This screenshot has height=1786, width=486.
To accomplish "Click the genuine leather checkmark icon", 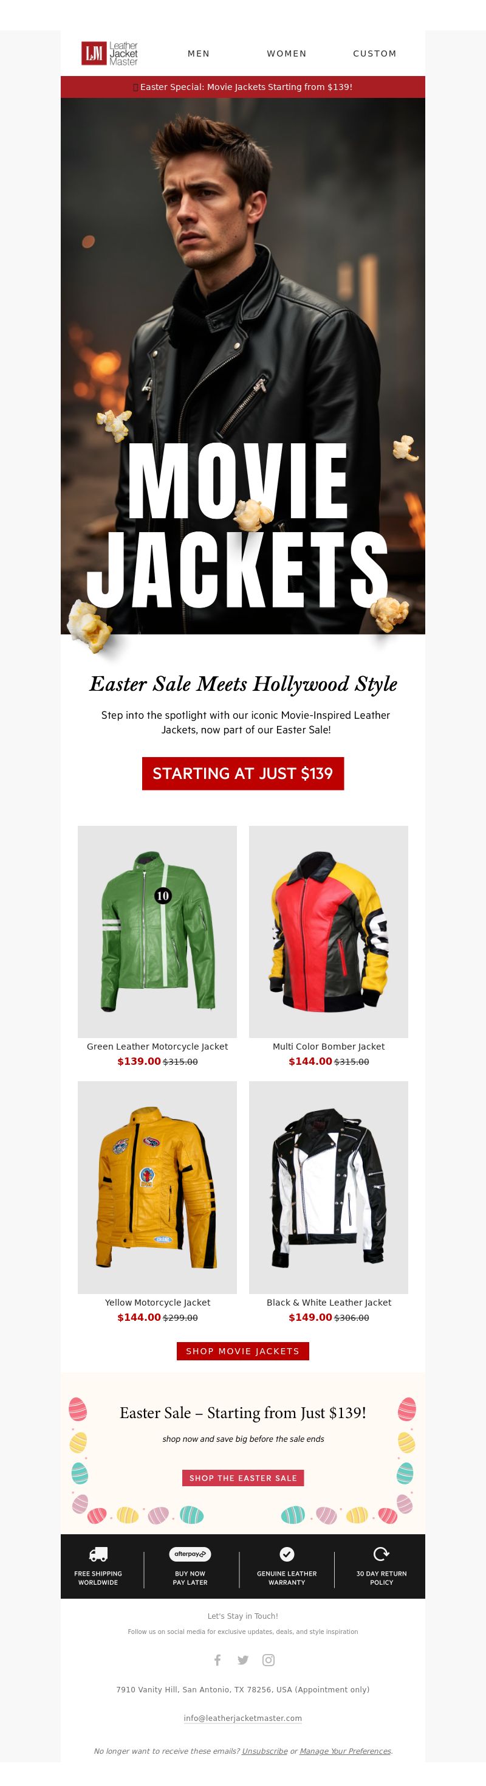I will click(287, 1554).
